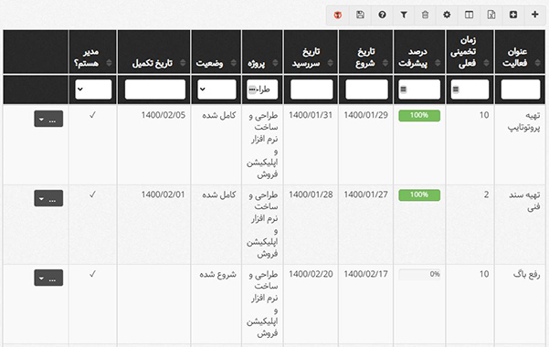This screenshot has height=347, width=549.
Task: Focus the زمان تخمینی فعلی filter input
Action: click(x=470, y=89)
